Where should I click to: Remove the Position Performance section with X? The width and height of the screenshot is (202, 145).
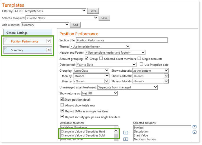tap(49, 41)
